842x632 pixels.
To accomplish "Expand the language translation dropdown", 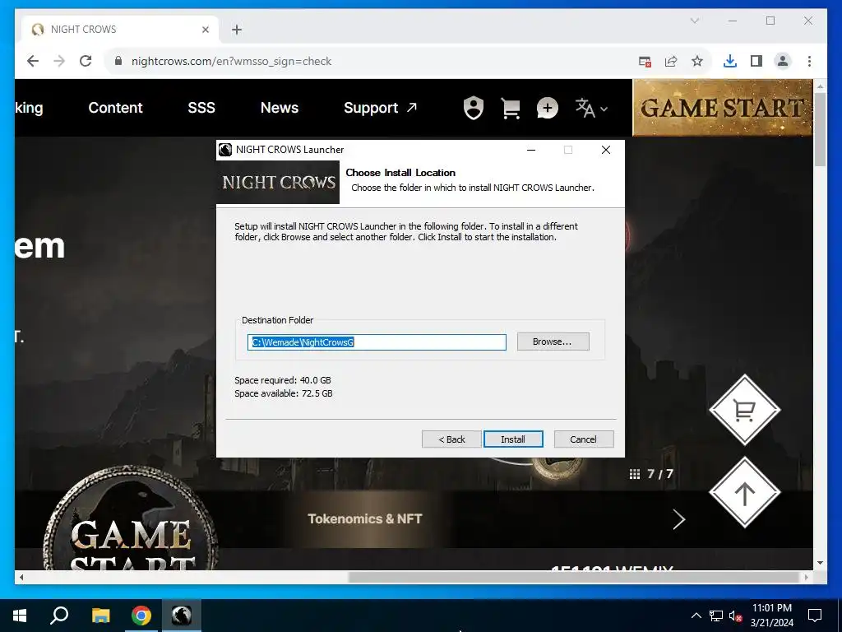I will (590, 108).
